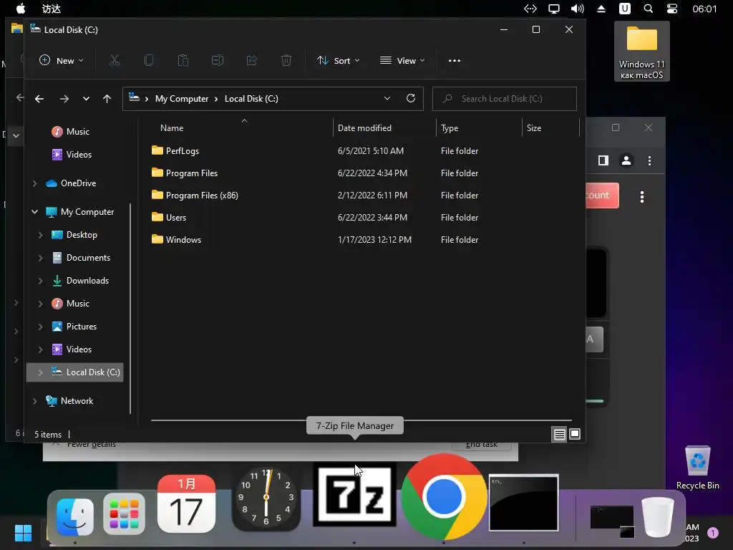Expand the Desktop tree node
733x550 pixels.
point(40,235)
